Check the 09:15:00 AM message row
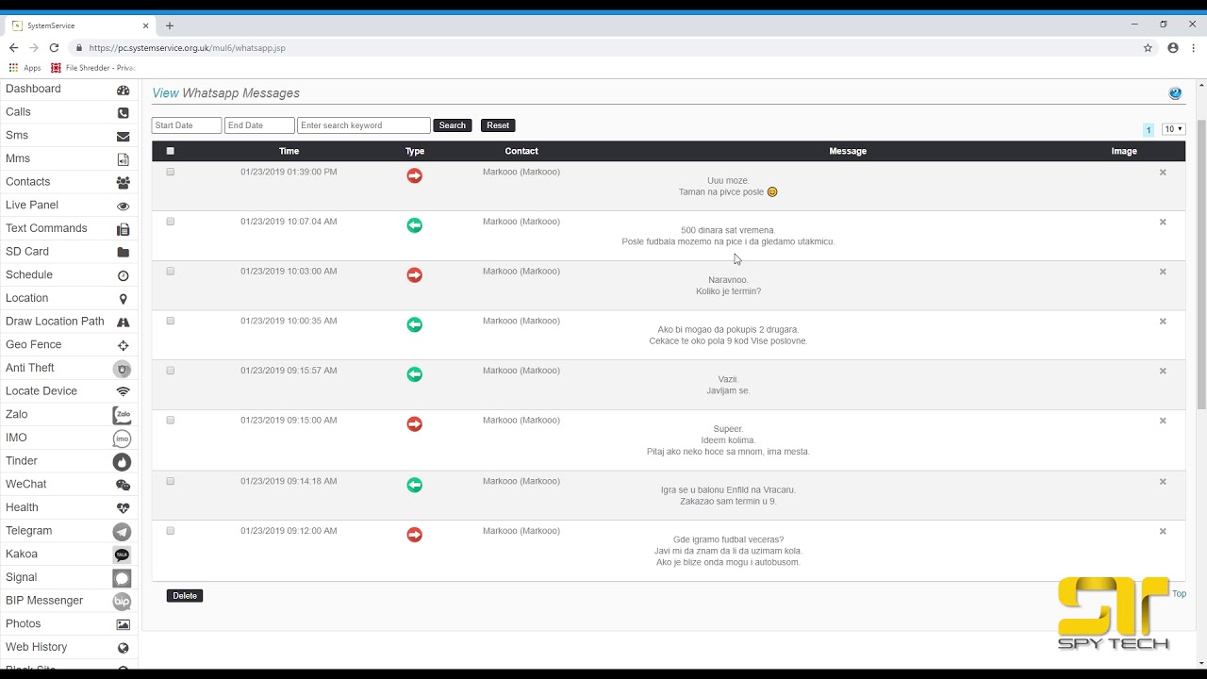1207x679 pixels. click(171, 420)
